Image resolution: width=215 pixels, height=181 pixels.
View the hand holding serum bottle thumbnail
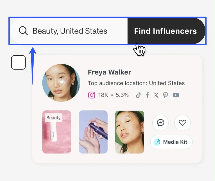coord(93,132)
